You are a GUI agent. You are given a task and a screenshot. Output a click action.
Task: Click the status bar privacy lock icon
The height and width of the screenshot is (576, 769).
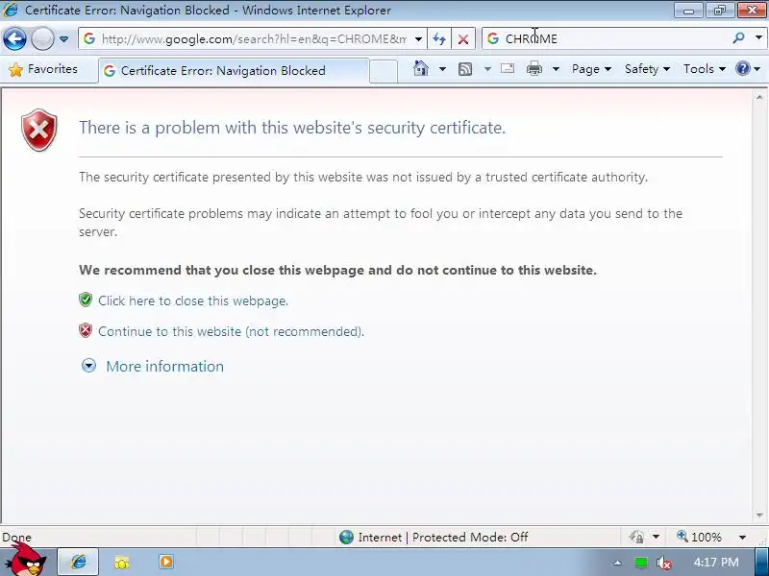[636, 538]
